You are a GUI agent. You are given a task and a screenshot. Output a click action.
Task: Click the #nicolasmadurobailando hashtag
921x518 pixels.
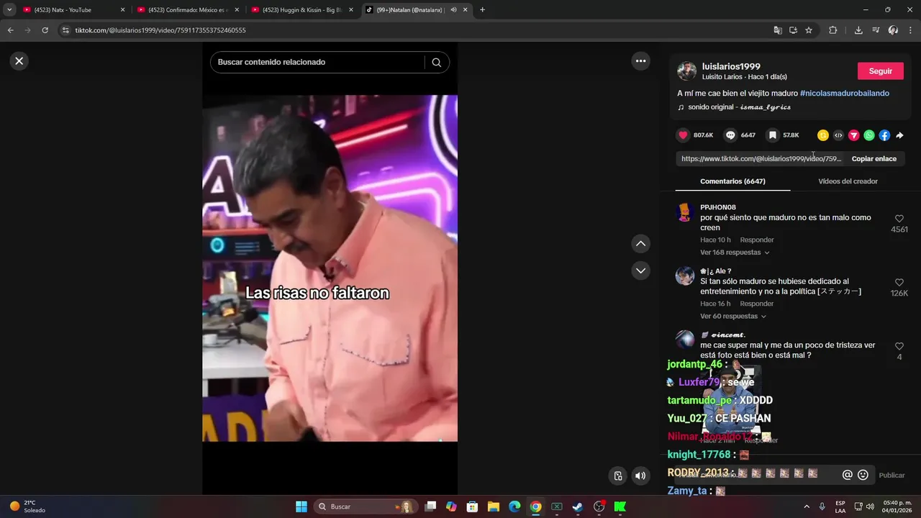coord(845,94)
